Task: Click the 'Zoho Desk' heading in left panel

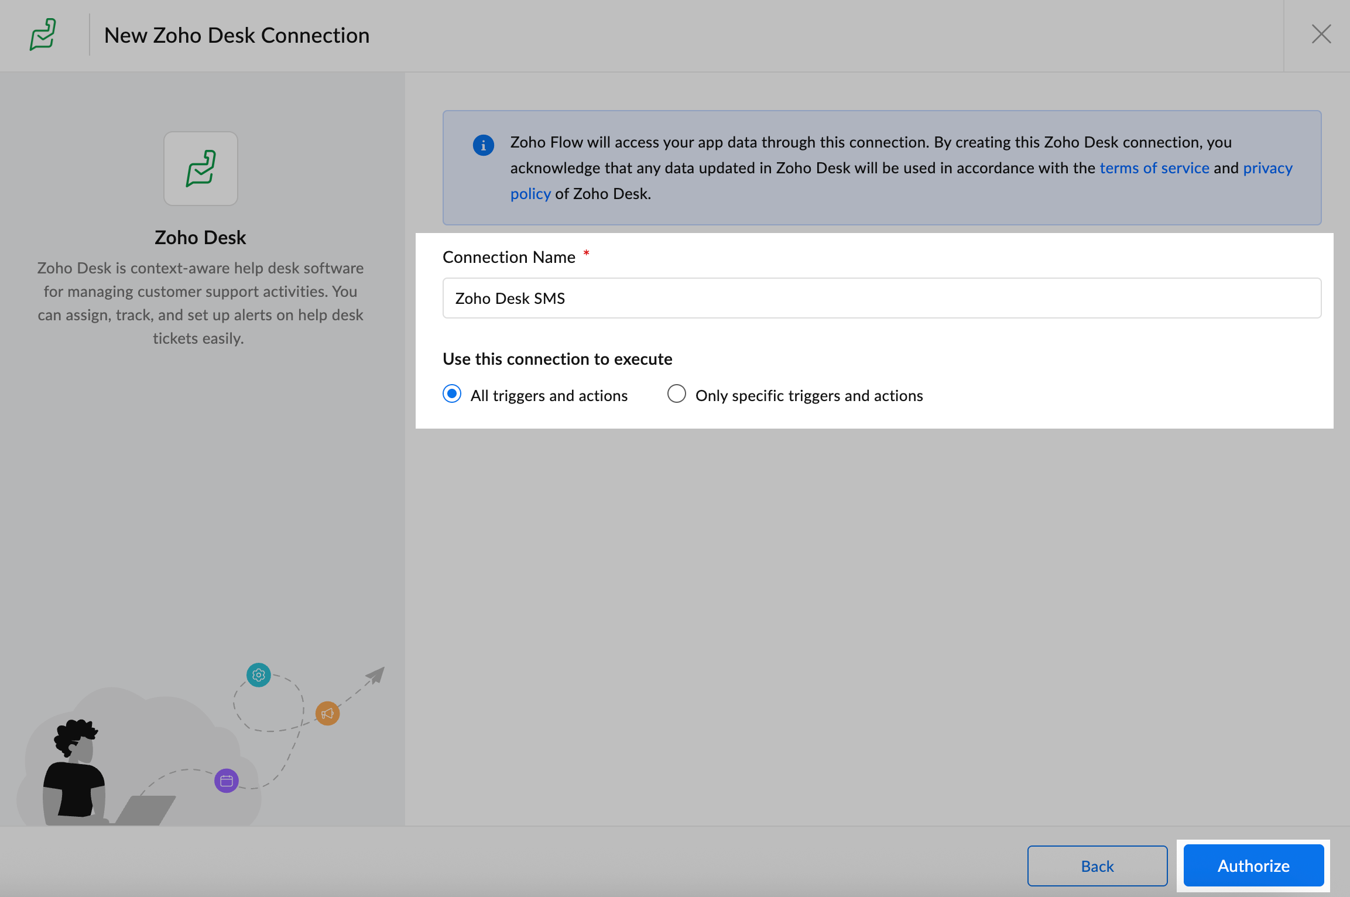Action: coord(200,238)
